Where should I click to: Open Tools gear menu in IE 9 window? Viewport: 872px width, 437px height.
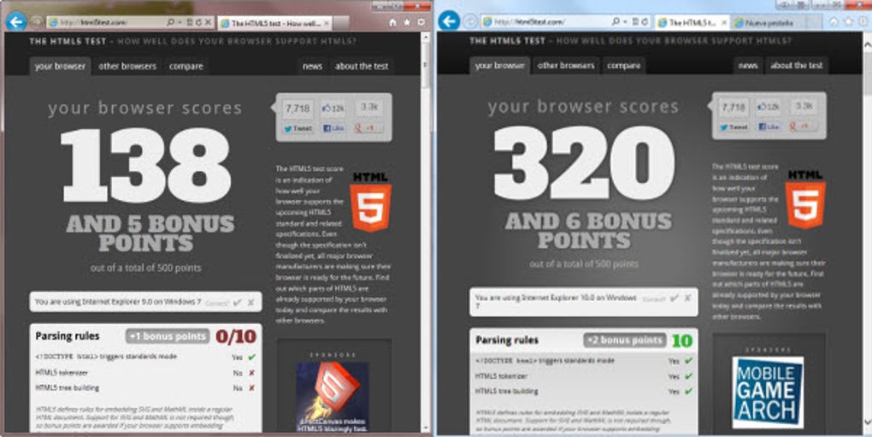[421, 22]
